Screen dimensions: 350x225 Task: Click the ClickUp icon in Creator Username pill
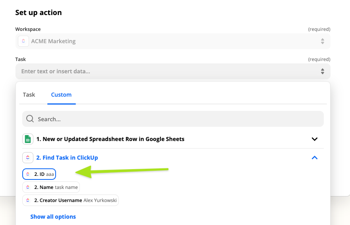pyautogui.click(x=28, y=200)
